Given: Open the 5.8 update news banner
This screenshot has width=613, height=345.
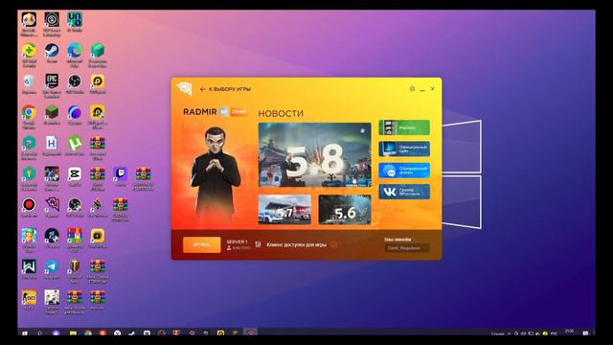Looking at the screenshot, I should pyautogui.click(x=315, y=155).
